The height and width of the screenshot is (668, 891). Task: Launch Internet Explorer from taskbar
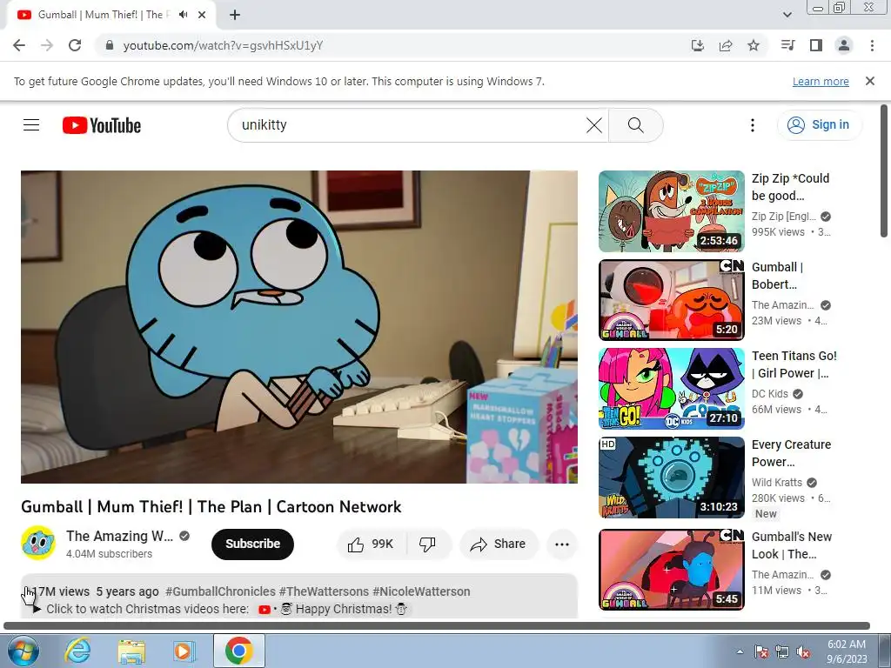point(77,651)
